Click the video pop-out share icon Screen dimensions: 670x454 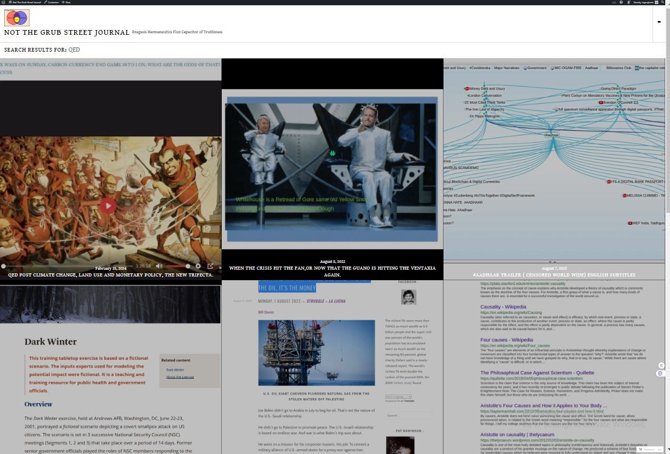(210, 266)
